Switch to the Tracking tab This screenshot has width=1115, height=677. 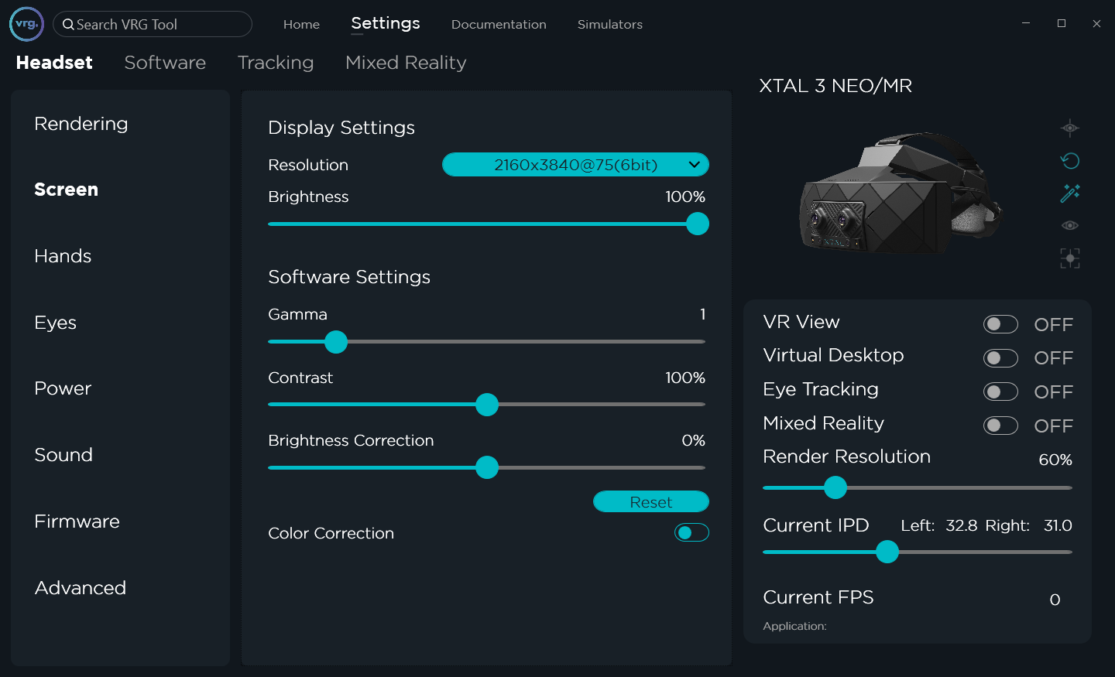pos(276,63)
